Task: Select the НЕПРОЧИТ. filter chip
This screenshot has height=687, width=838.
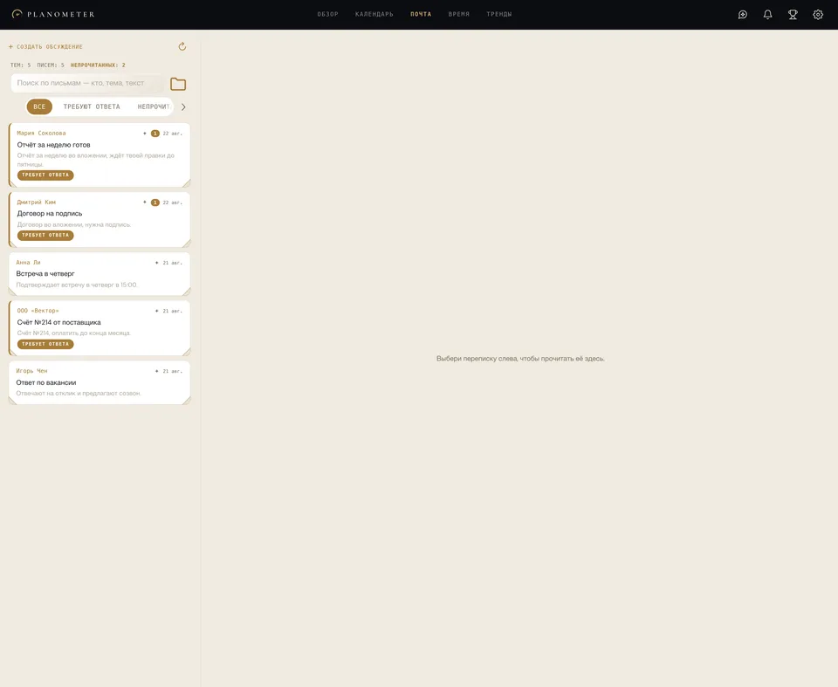Action: tap(154, 106)
